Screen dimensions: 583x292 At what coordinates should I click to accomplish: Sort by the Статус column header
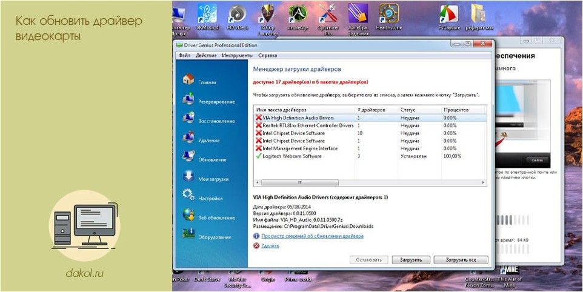[419, 110]
